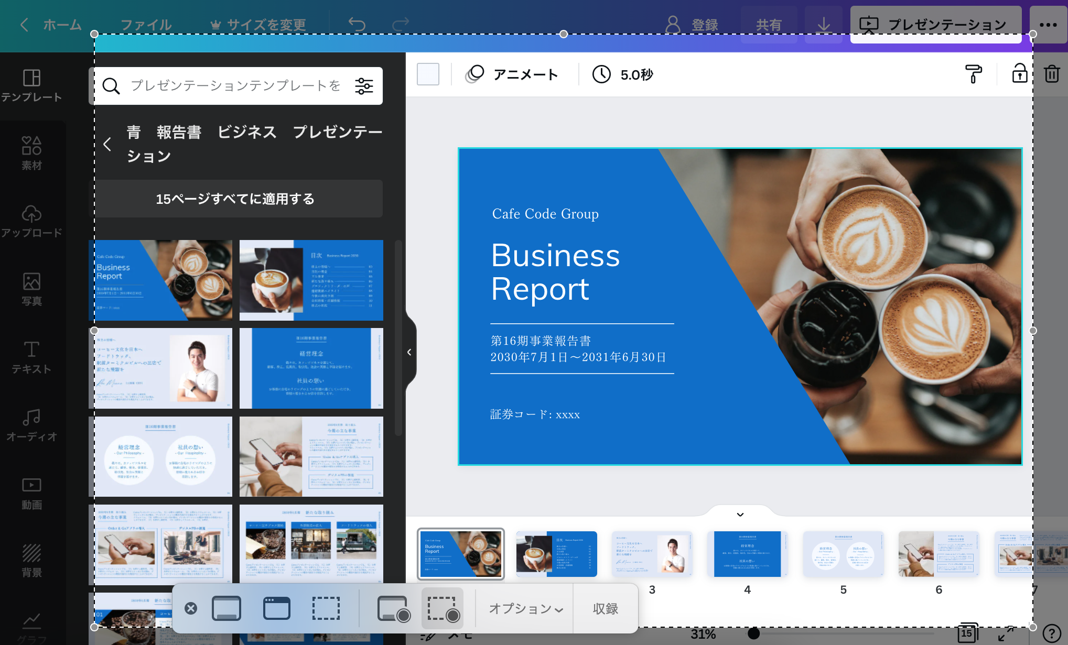Open the background color swatch
Screen dimensions: 1068x645
coord(428,74)
